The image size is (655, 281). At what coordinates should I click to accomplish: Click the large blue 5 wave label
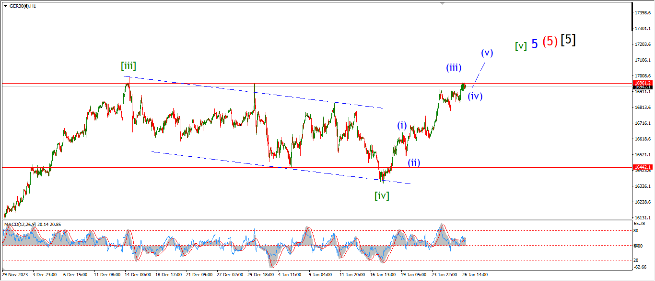click(535, 44)
